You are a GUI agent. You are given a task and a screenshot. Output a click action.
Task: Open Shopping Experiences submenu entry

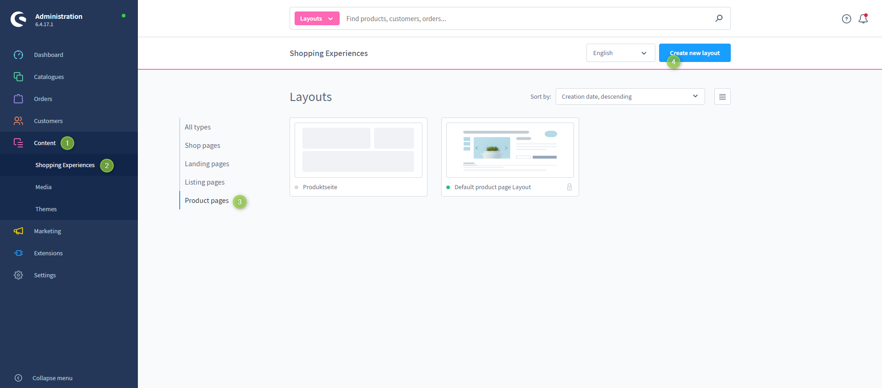coord(65,165)
